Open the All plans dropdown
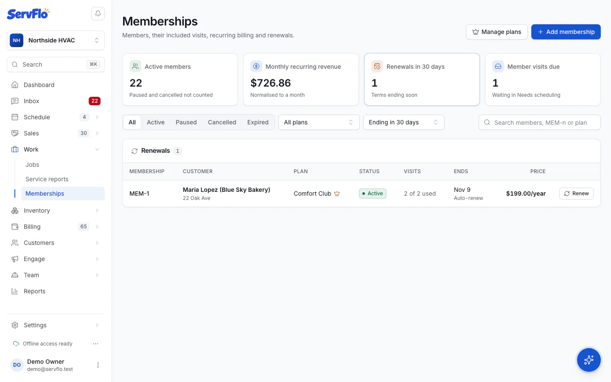This screenshot has width=611, height=382. [x=319, y=122]
